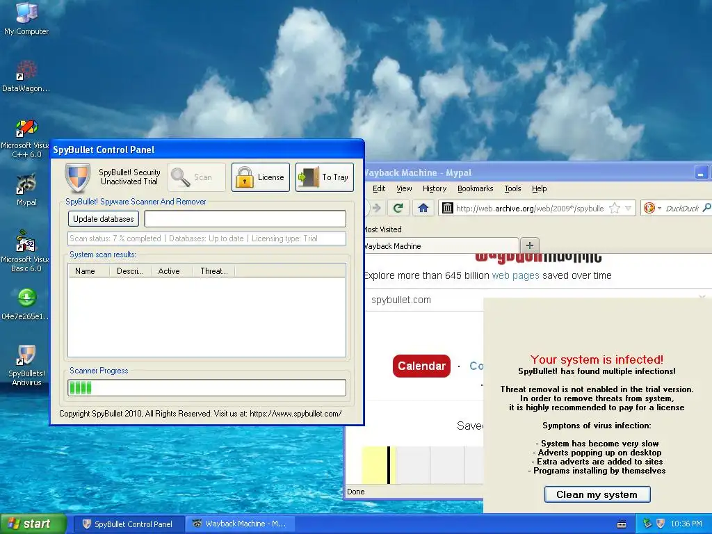This screenshot has height=534, width=712.
Task: Follow the 'web pages' link
Action: [x=515, y=275]
